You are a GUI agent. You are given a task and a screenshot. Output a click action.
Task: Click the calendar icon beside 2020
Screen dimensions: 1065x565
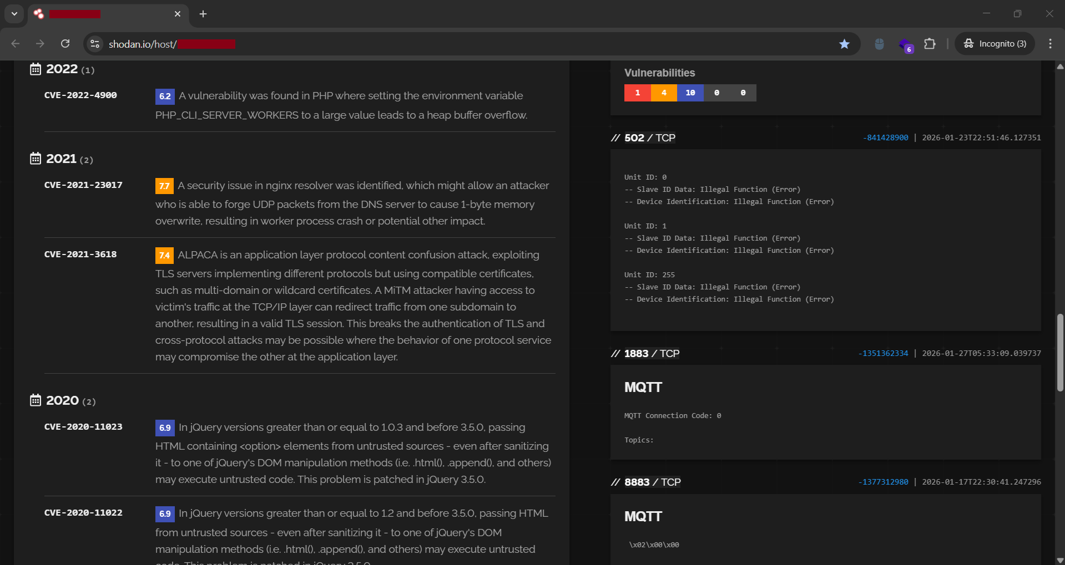click(x=35, y=400)
